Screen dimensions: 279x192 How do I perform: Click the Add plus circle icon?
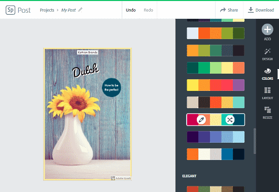(267, 29)
